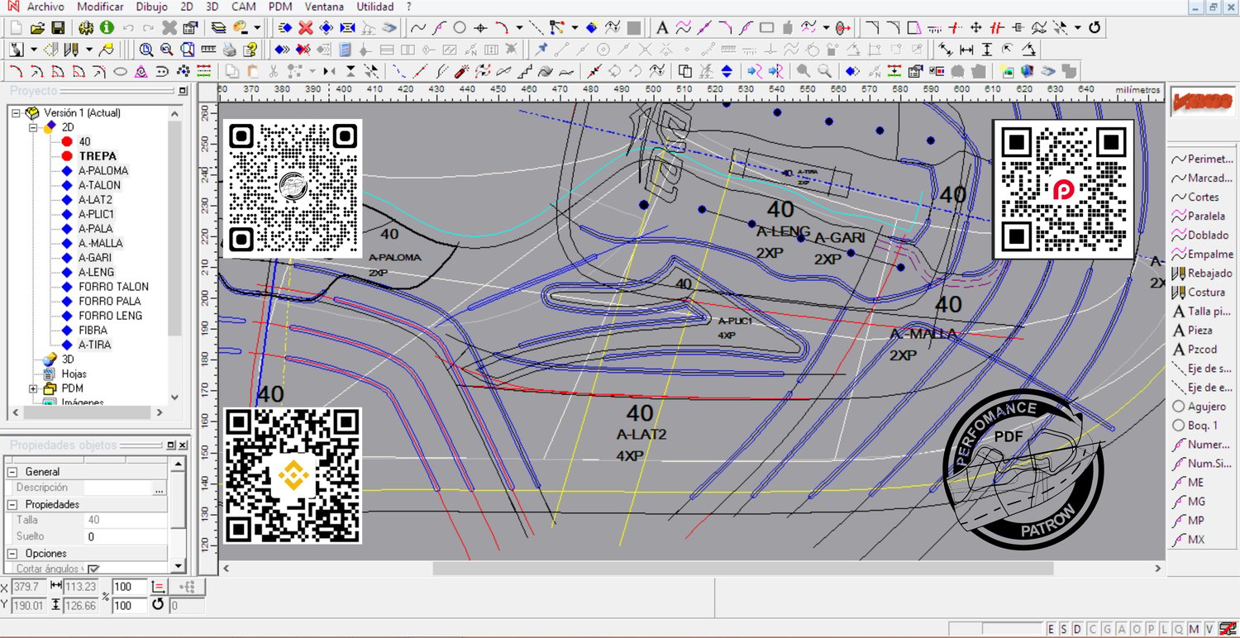The height and width of the screenshot is (638, 1240).
Task: Click the vertical dimension measure icon
Action: [x=987, y=49]
